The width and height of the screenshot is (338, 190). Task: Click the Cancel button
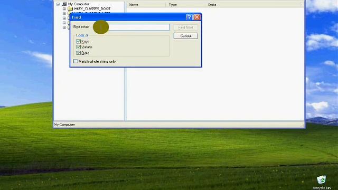[185, 36]
